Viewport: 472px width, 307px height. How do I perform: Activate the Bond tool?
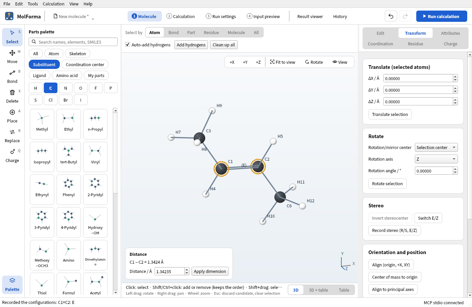pos(12,76)
